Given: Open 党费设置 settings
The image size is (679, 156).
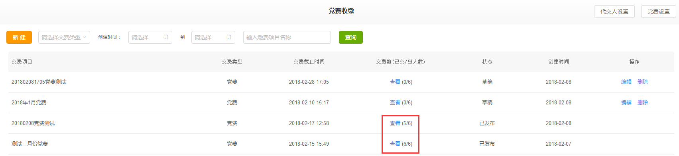Looking at the screenshot, I should click(x=659, y=12).
